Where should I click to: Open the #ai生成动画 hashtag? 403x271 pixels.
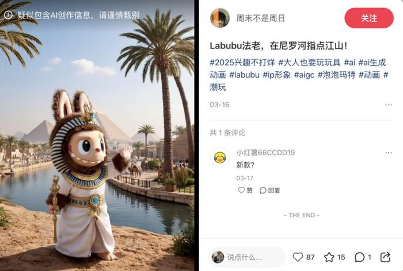(x=298, y=69)
